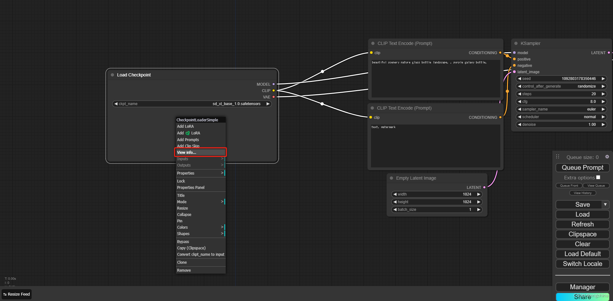Select previous ckpt_name with left arrow
This screenshot has height=301, width=613.
116,104
